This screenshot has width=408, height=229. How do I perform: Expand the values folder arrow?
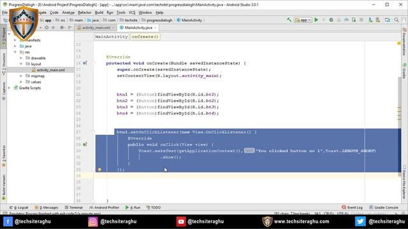21,82
